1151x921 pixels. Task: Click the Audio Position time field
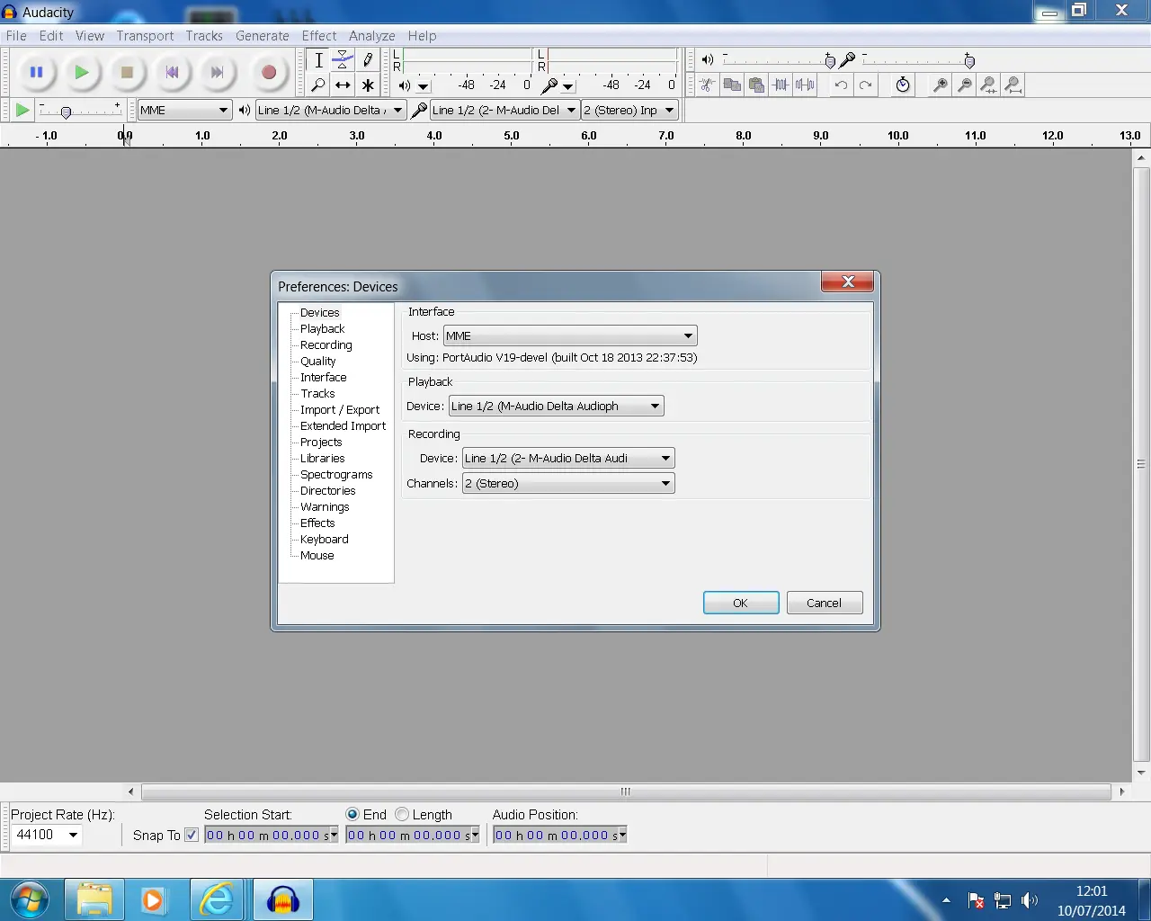tap(559, 835)
